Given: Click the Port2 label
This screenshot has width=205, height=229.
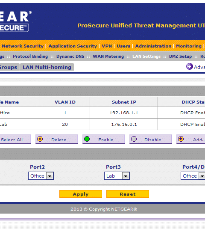Looking at the screenshot, I should point(37,167).
